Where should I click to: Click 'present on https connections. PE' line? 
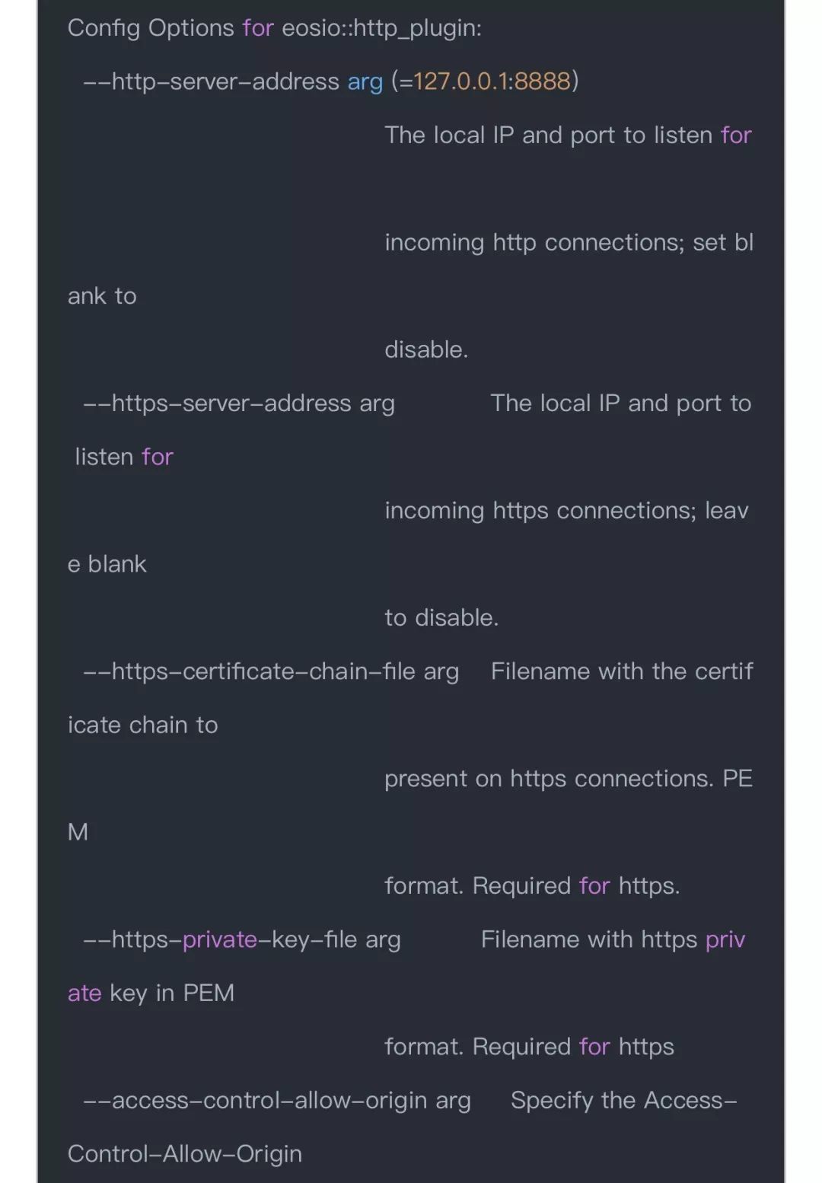pyautogui.click(x=569, y=779)
